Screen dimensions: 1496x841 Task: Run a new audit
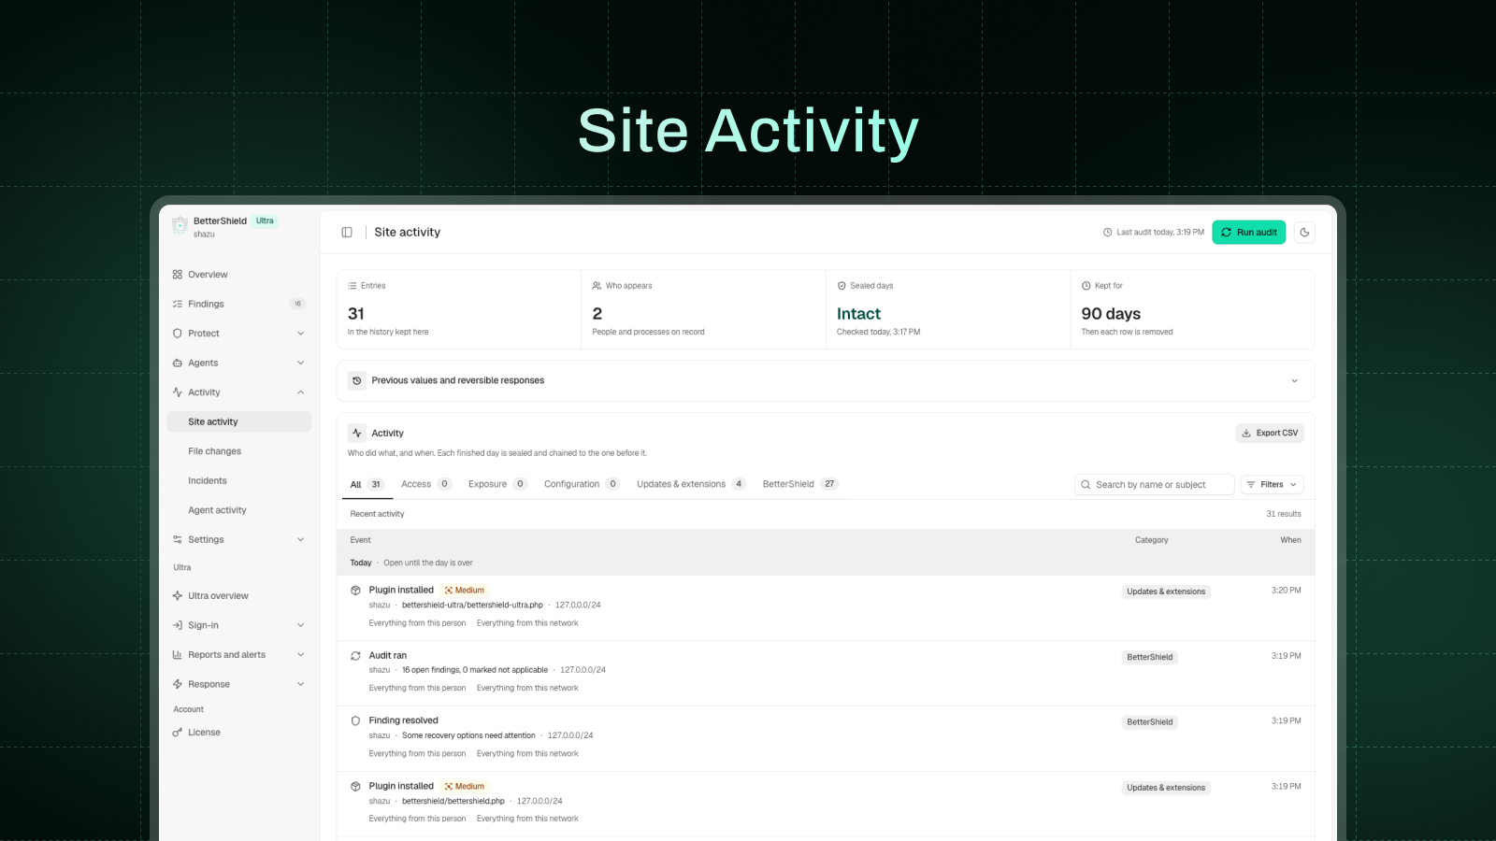tap(1248, 233)
